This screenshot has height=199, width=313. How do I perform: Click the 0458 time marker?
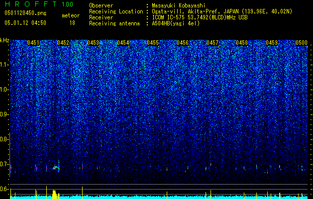pyautogui.click(x=242, y=43)
